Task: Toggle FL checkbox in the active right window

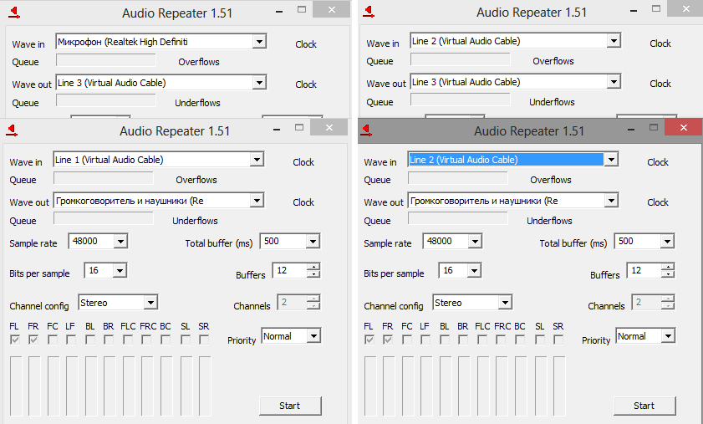Action: (x=369, y=340)
